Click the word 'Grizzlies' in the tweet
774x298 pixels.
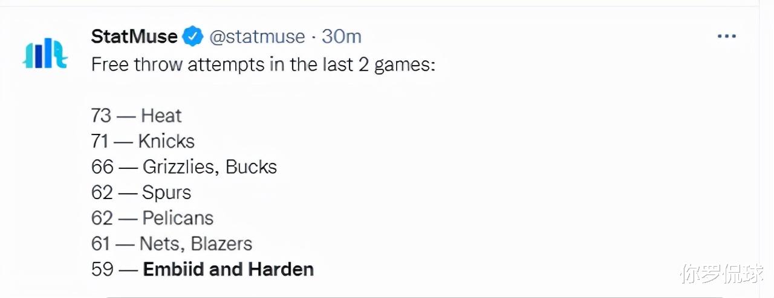click(x=180, y=167)
